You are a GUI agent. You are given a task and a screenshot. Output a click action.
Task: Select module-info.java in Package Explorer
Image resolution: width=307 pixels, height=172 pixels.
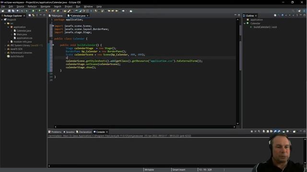pos(23,42)
